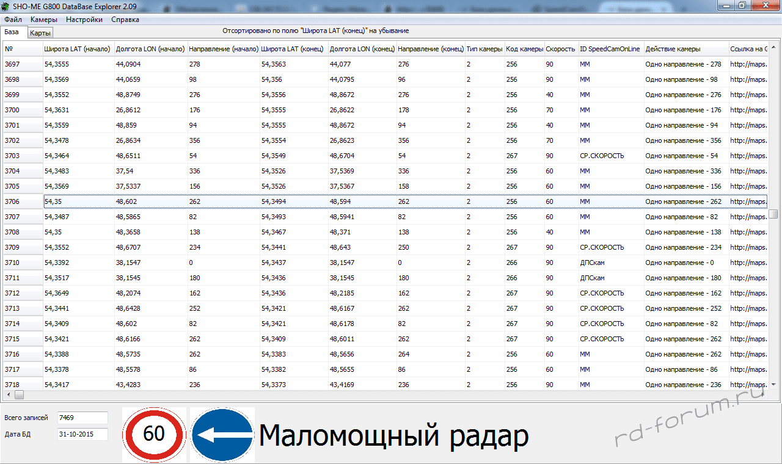Click the 60 speed limit sign icon
The width and height of the screenshot is (782, 464).
tap(154, 435)
